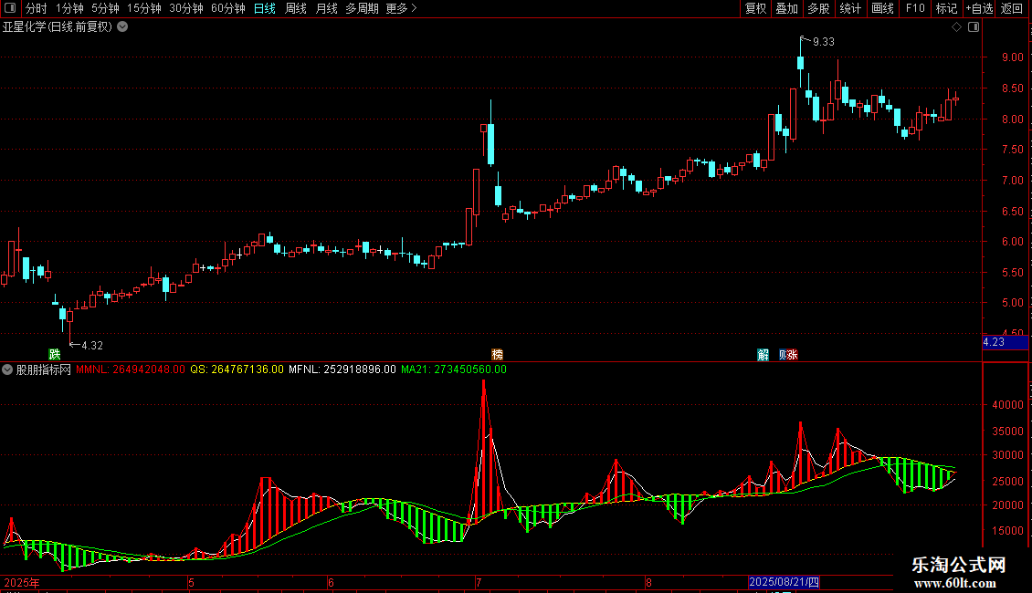Click the 亚星化学(日线.前复权) chart title

tap(58, 26)
